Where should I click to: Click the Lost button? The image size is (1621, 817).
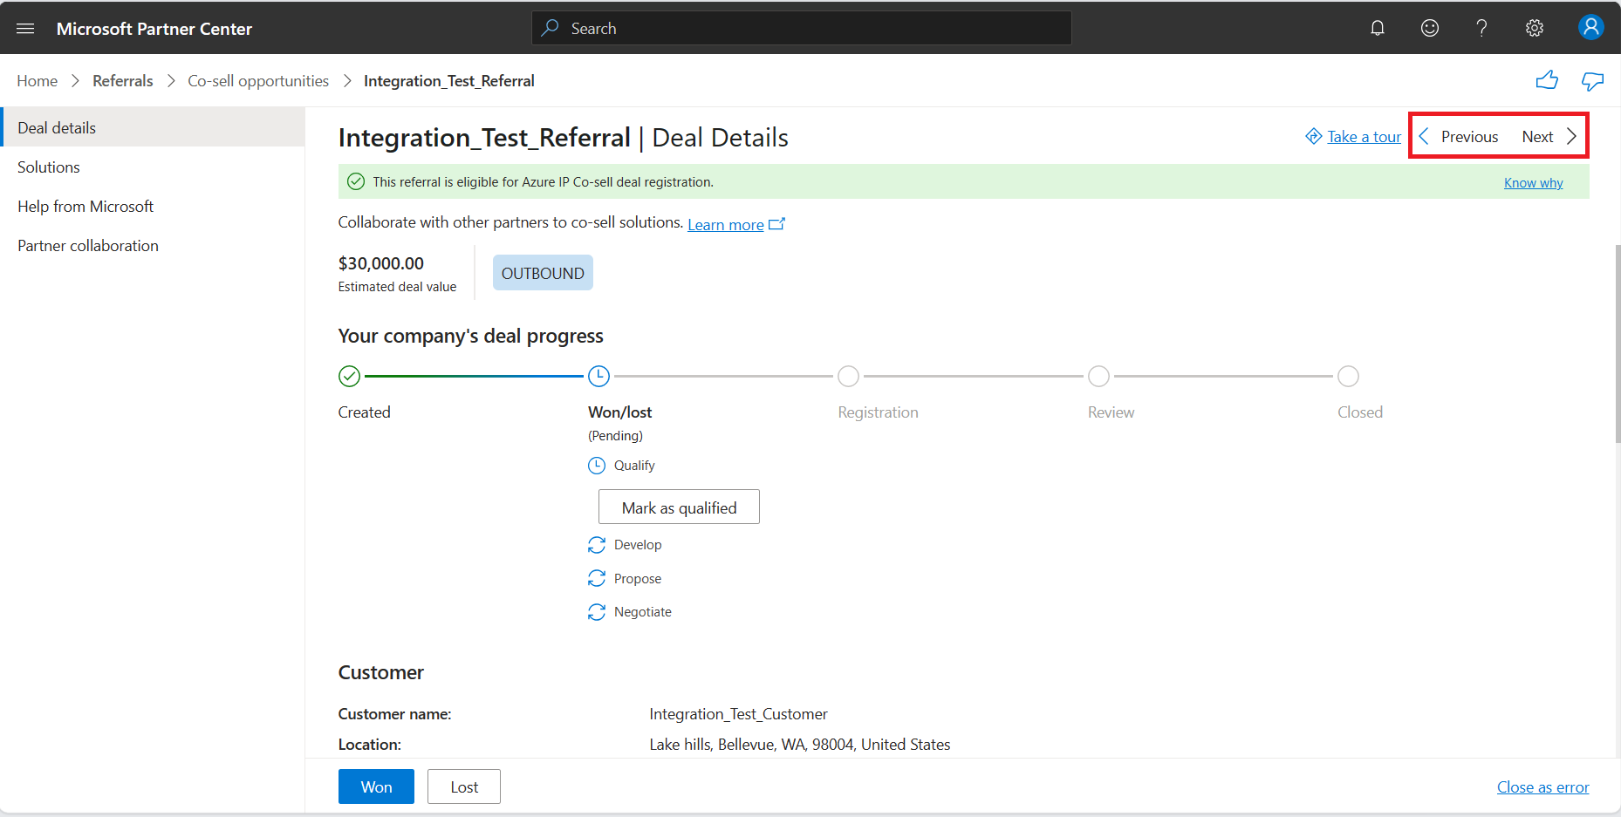(464, 786)
